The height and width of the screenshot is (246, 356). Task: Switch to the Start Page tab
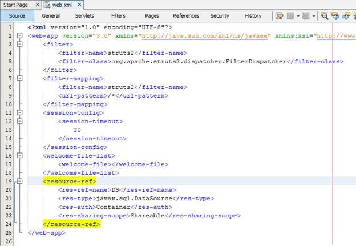(x=15, y=5)
